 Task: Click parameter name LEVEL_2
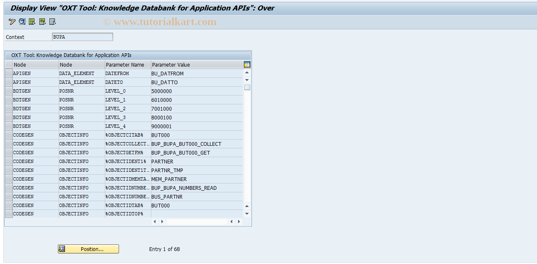tap(128, 109)
